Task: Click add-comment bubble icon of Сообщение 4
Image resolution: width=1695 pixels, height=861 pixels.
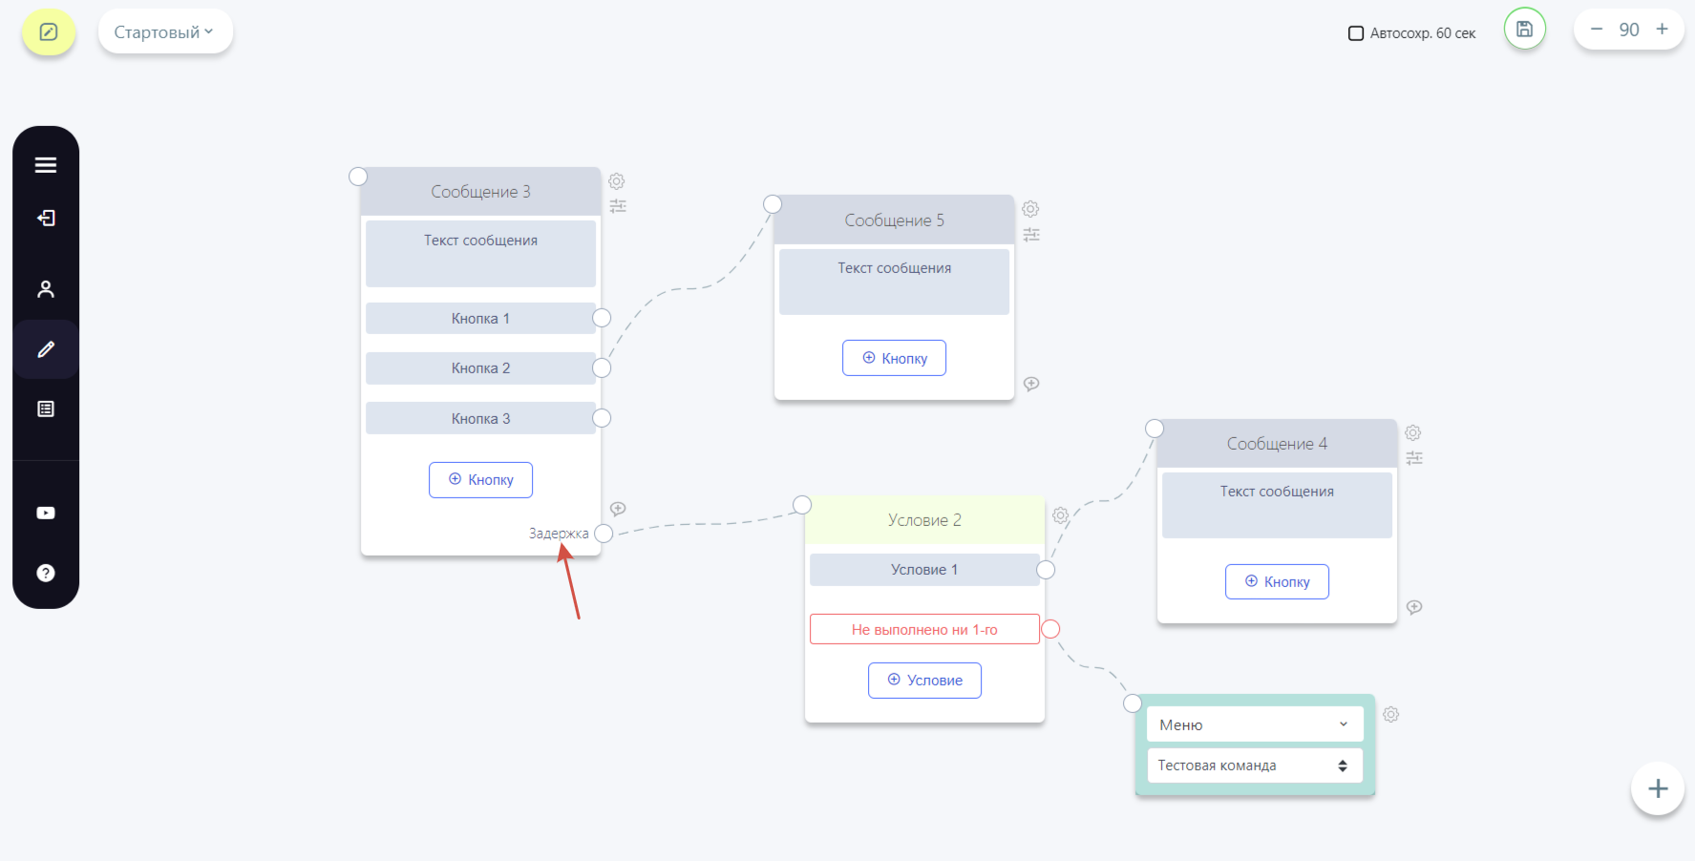Action: click(1414, 607)
